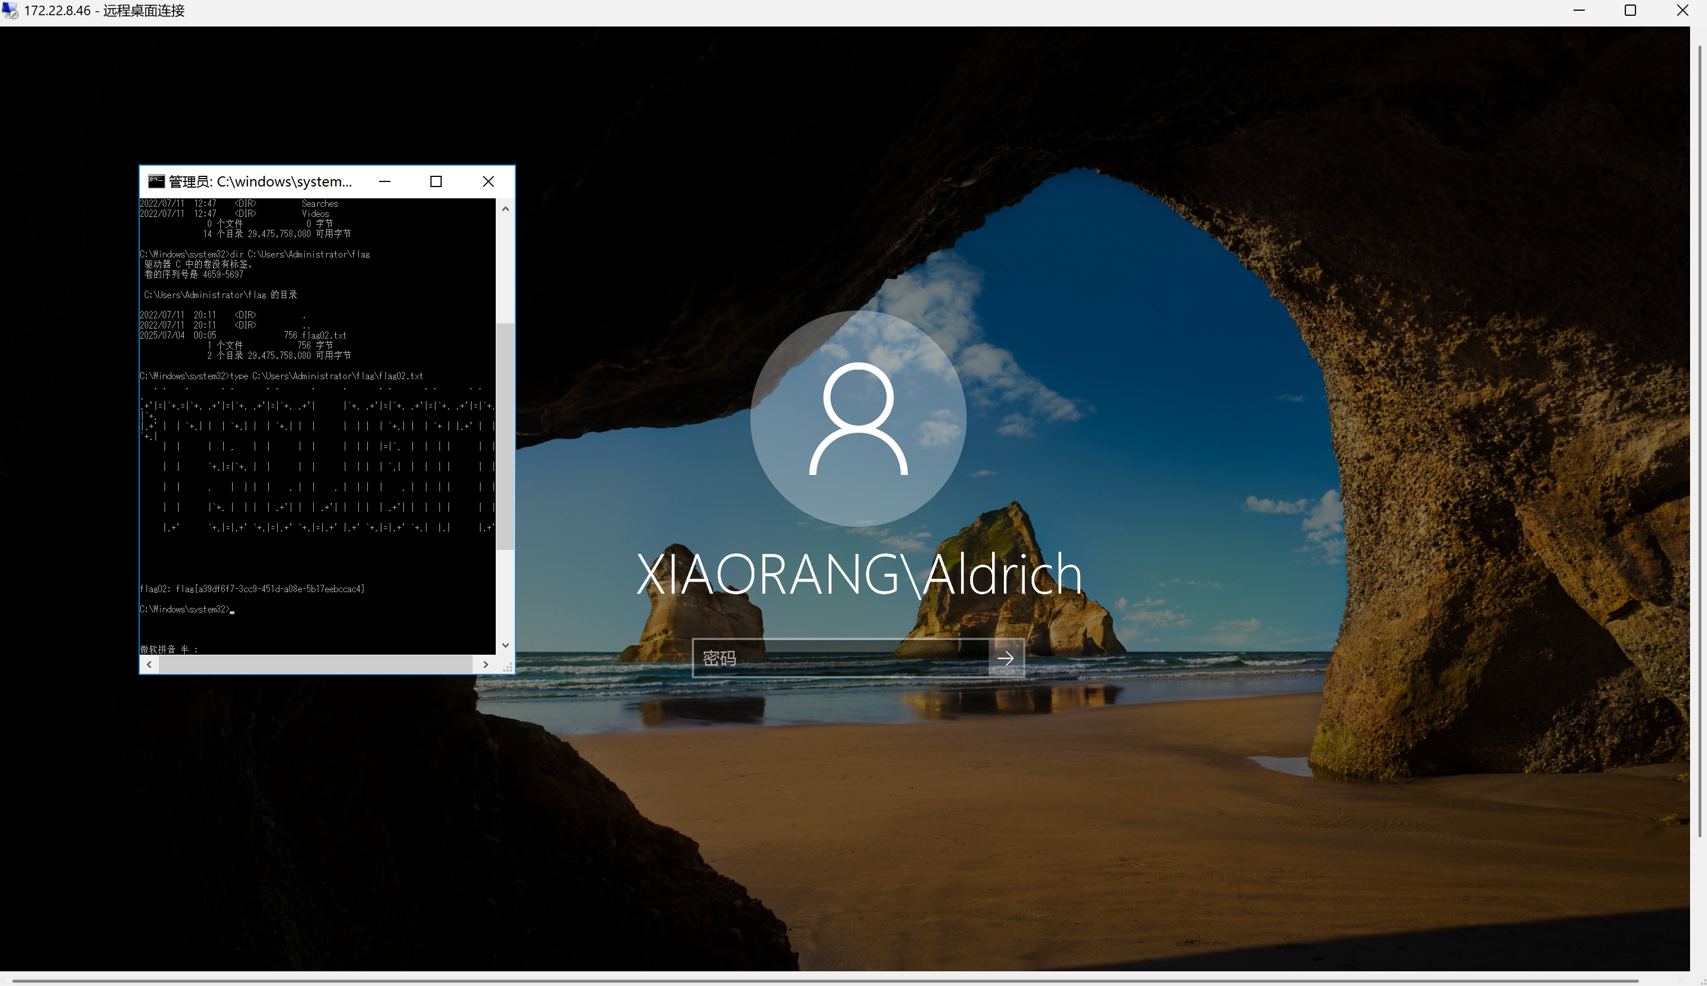Viewport: 1707px width, 986px height.
Task: Maximize the administrator cmd window
Action: coord(436,181)
